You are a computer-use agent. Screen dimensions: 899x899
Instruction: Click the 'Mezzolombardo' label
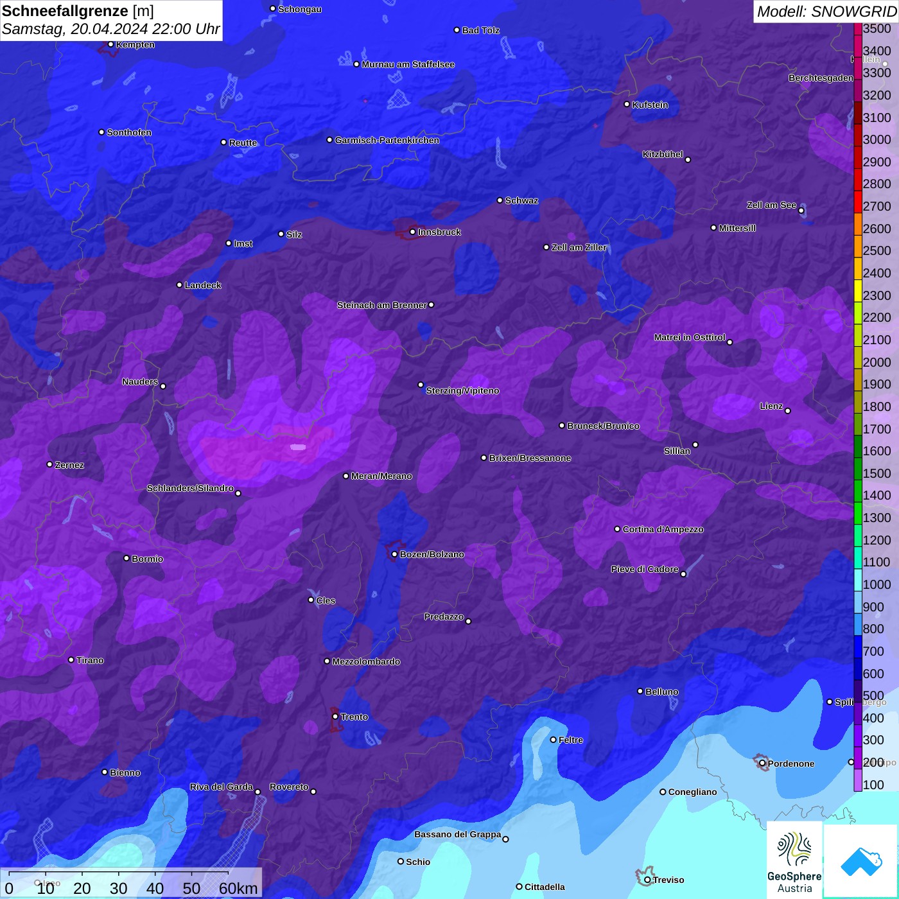(x=366, y=661)
